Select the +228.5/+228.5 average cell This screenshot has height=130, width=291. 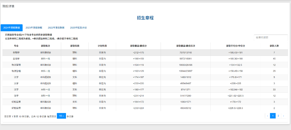click(x=235, y=108)
